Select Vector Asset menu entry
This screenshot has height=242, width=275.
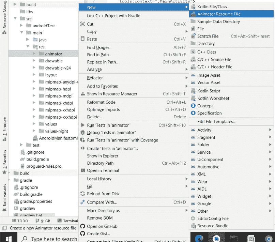click(x=209, y=82)
